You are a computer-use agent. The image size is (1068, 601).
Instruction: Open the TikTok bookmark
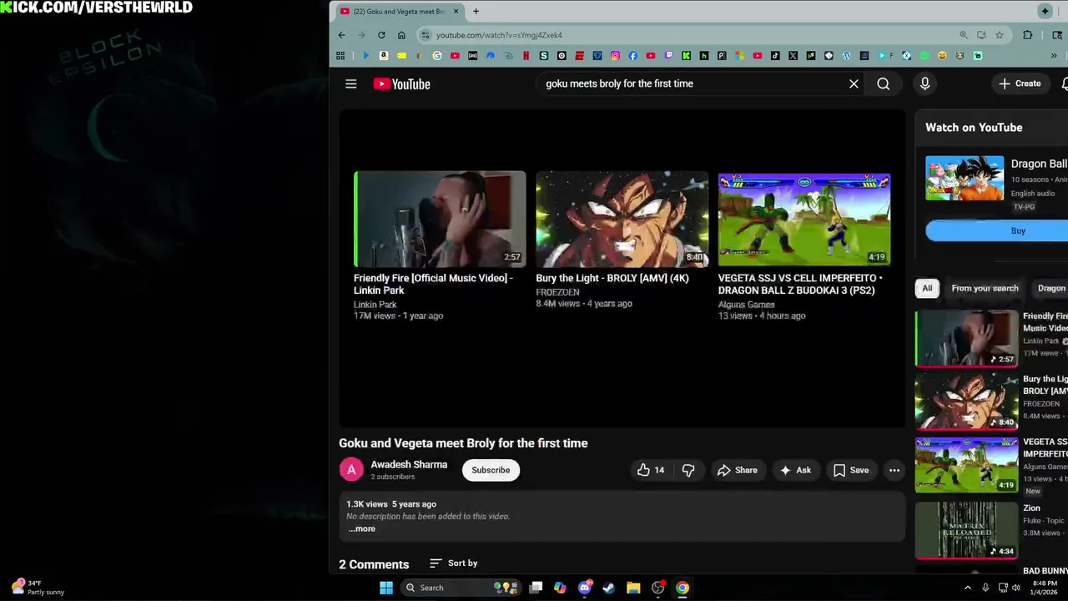point(775,56)
